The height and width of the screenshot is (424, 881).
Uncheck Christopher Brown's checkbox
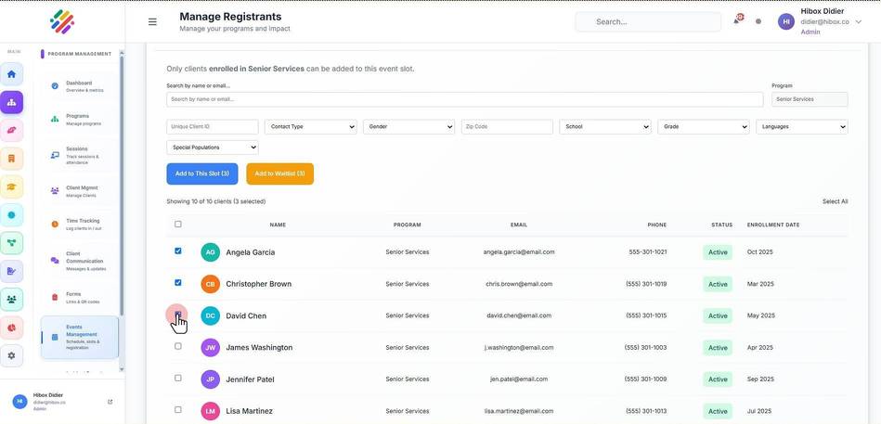coord(178,282)
